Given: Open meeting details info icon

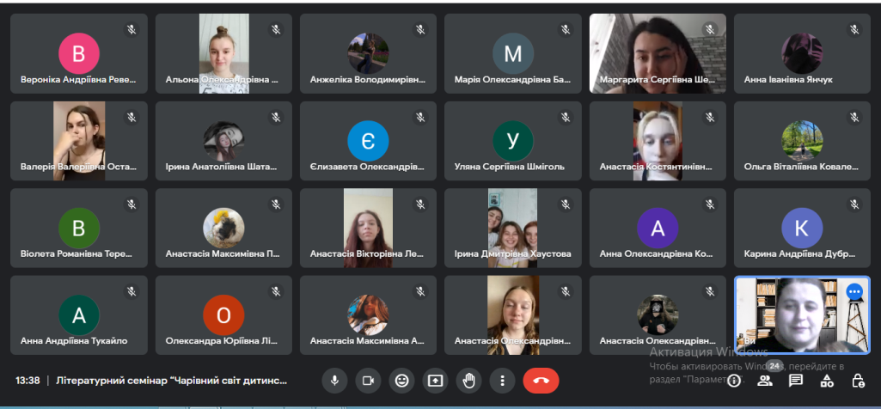Looking at the screenshot, I should [734, 381].
